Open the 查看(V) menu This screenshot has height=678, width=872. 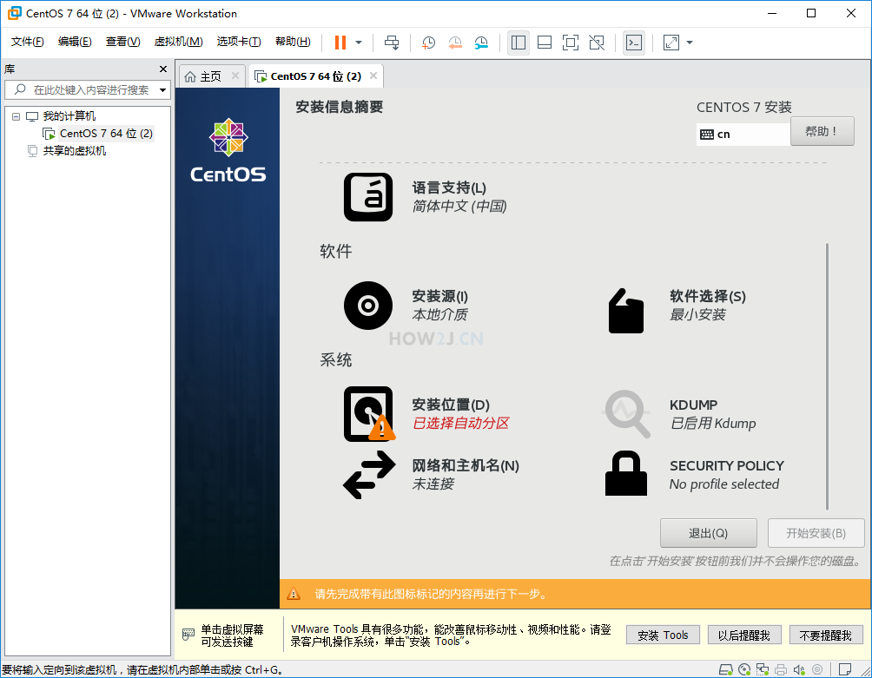[123, 42]
